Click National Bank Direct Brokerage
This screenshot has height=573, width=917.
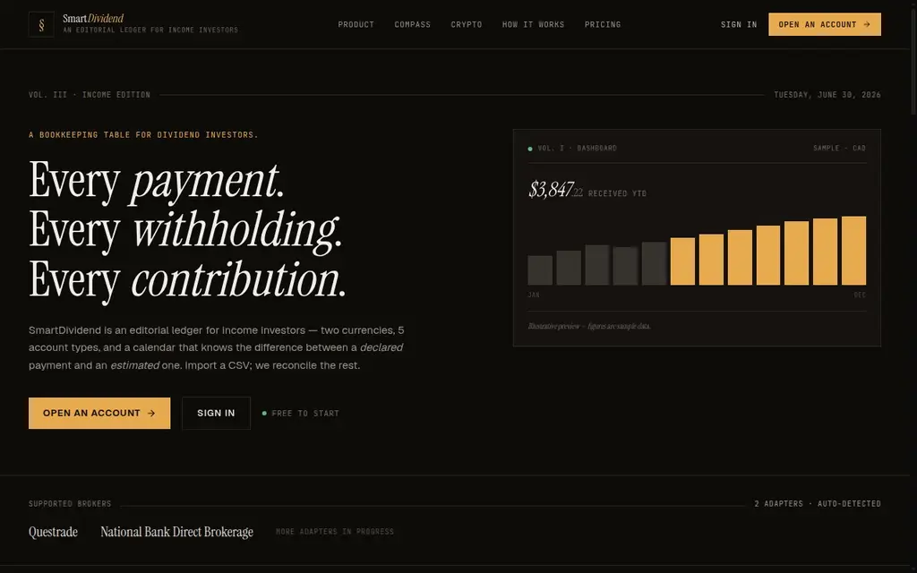pyautogui.click(x=176, y=532)
